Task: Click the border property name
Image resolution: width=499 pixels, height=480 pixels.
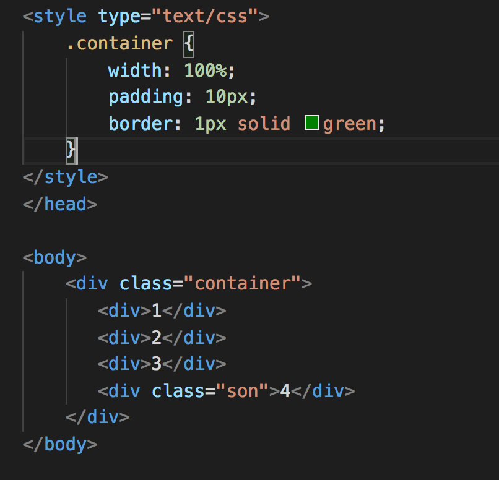Action: coord(140,124)
